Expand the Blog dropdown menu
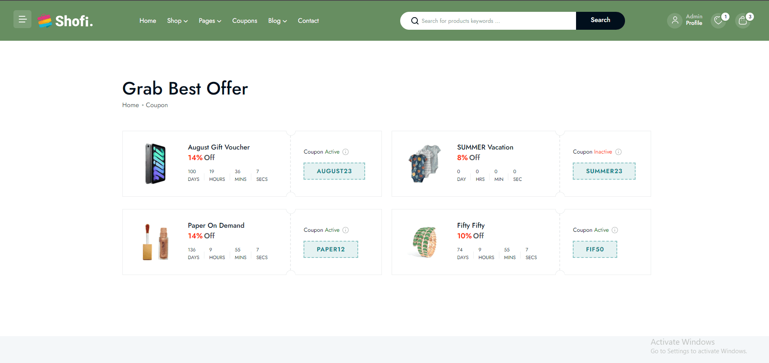The image size is (769, 363). coord(277,21)
